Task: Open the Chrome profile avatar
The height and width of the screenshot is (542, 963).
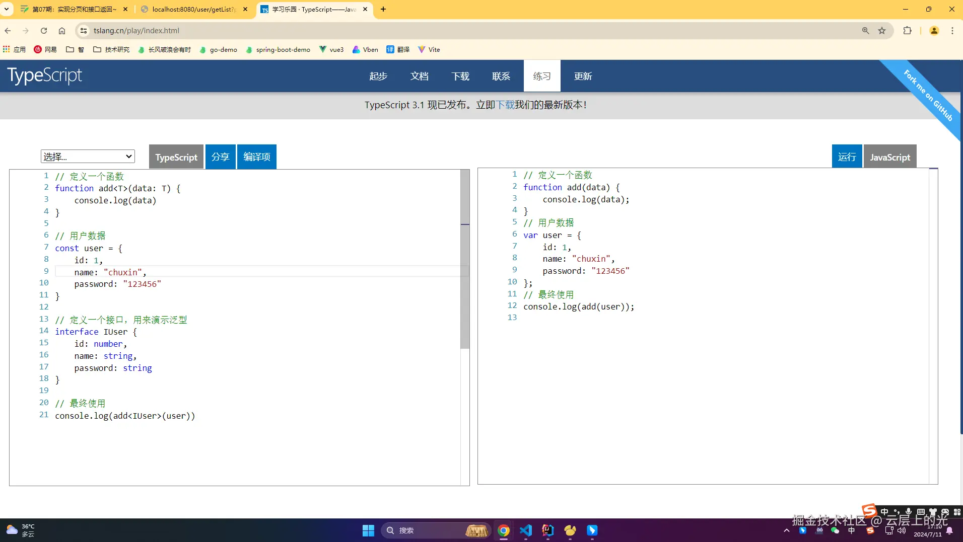Action: tap(934, 31)
